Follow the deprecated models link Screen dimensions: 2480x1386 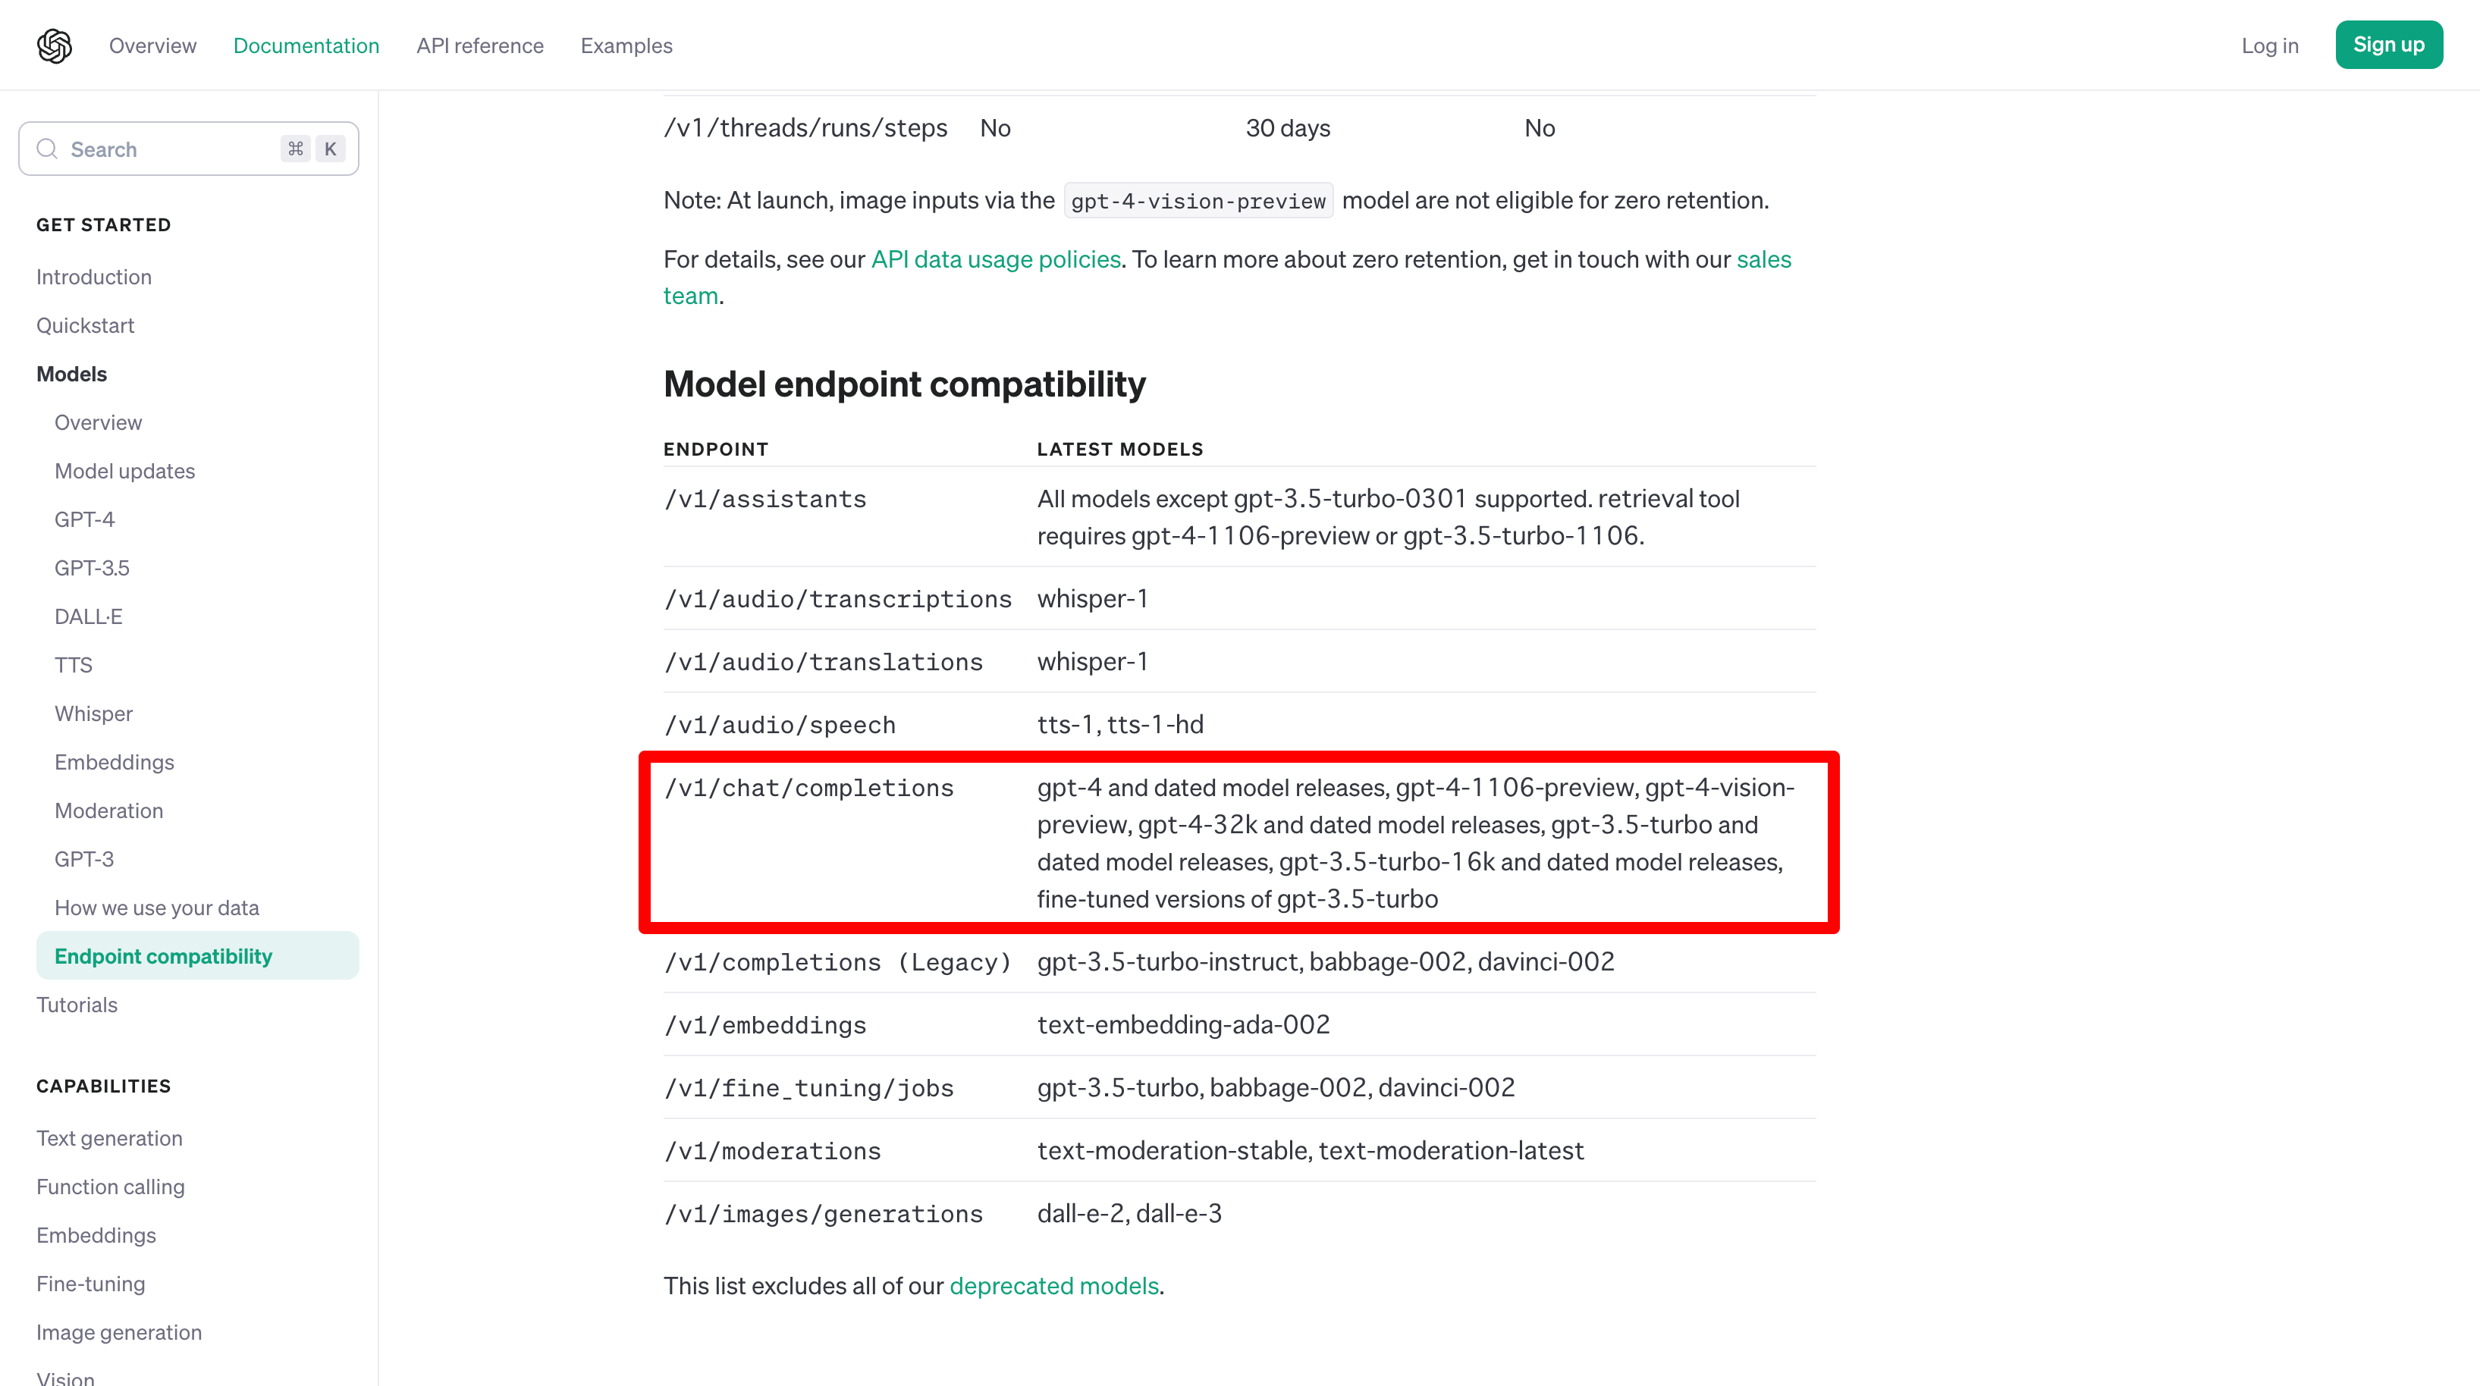click(1054, 1286)
